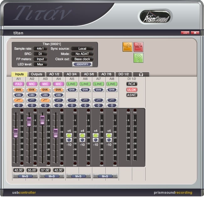Screen dimensions: 204x197
Task: Toggle Overkiller OVK on AI1
Action: click(x=19, y=90)
